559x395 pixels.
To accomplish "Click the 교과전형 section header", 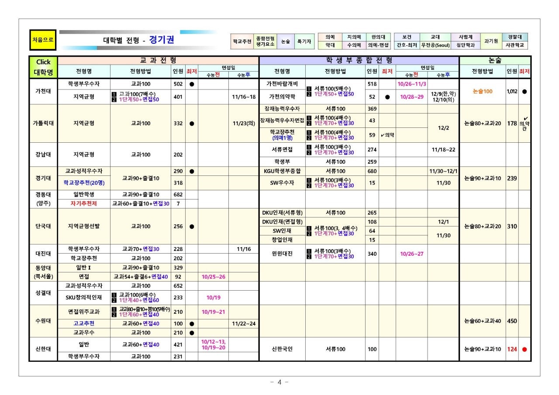I will (158, 60).
